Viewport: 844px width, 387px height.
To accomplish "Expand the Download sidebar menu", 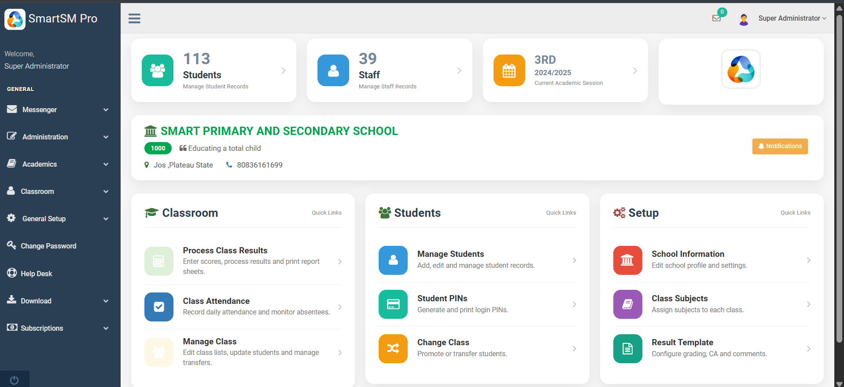I will click(x=60, y=301).
